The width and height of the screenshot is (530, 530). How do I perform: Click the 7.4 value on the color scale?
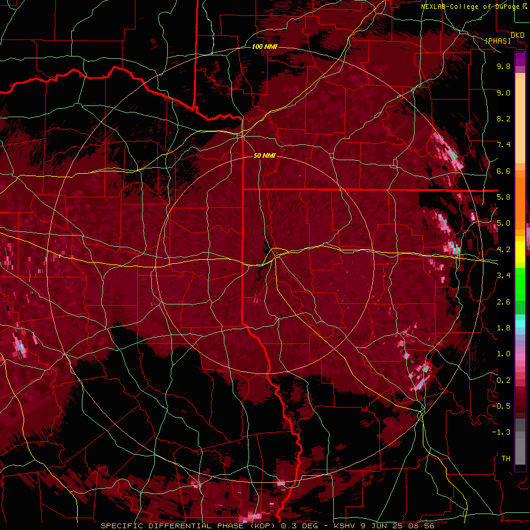point(503,145)
